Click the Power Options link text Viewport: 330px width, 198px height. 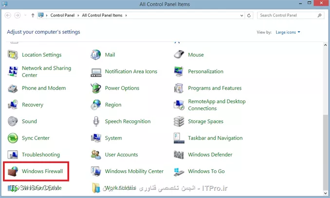pos(122,88)
